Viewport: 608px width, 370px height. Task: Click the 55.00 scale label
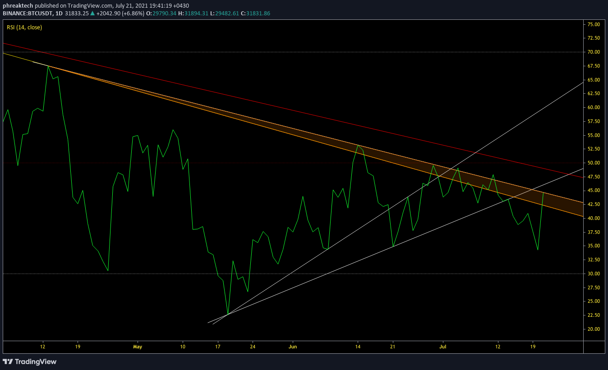(593, 135)
